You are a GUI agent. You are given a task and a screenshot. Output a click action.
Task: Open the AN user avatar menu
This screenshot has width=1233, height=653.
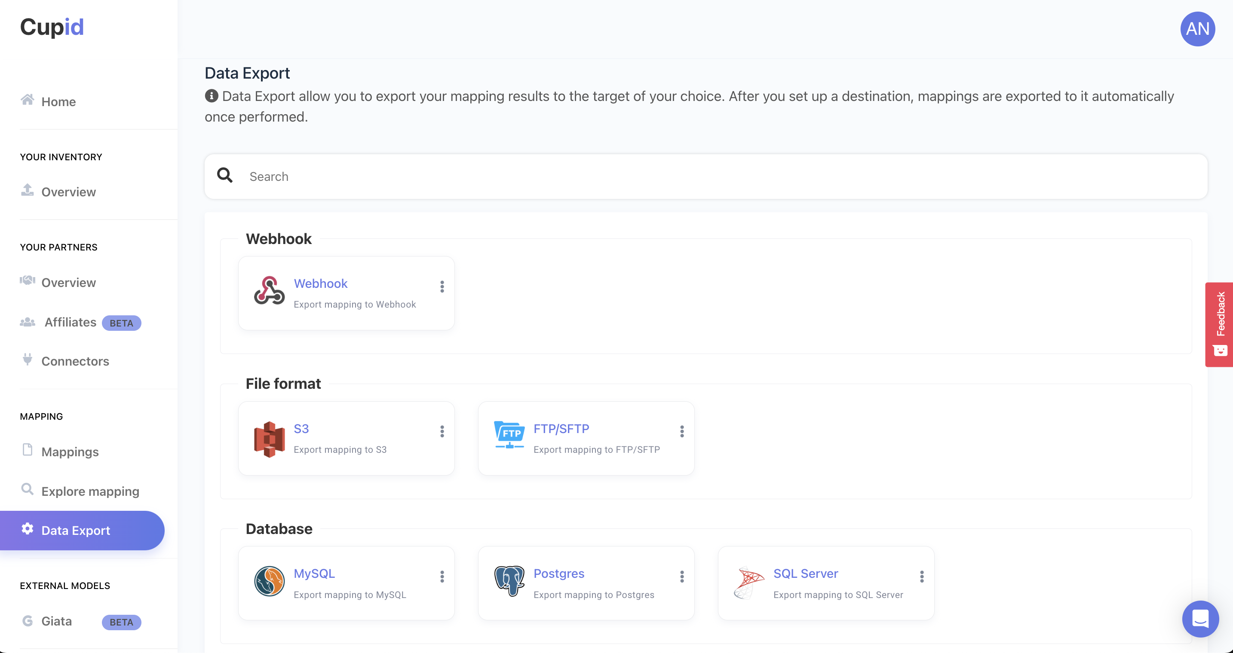(x=1197, y=29)
